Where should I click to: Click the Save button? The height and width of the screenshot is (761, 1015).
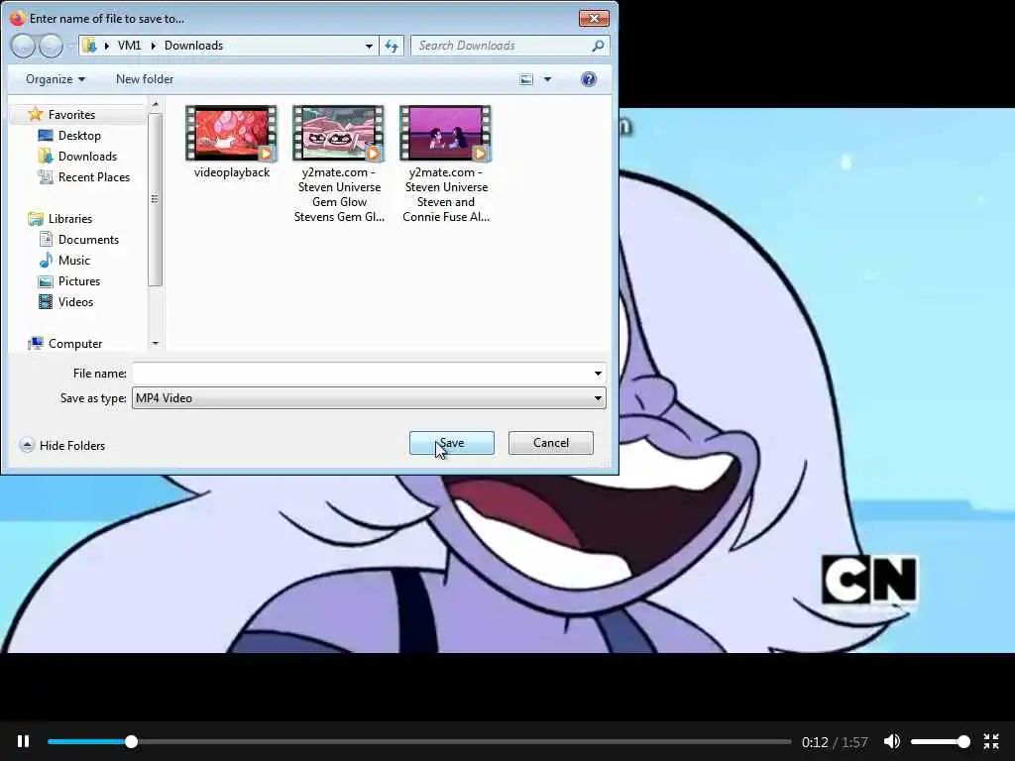coord(452,443)
